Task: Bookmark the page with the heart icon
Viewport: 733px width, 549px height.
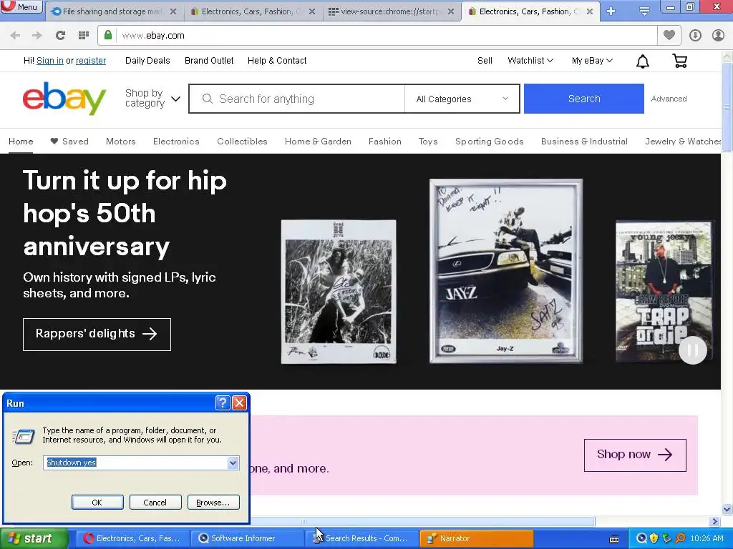Action: point(669,35)
